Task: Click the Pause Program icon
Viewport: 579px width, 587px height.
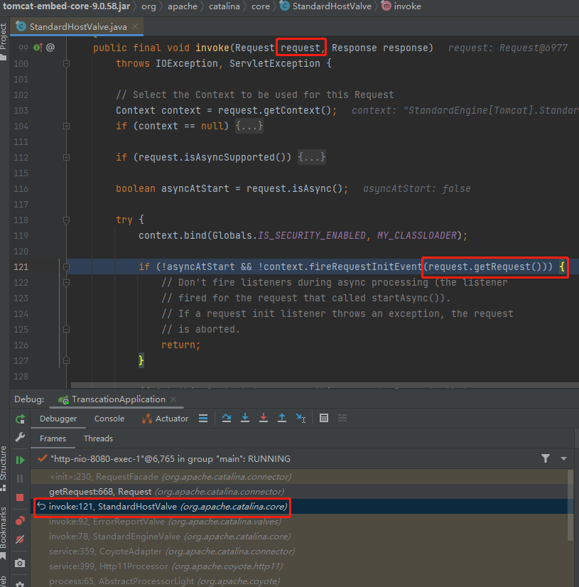Action: [20, 478]
